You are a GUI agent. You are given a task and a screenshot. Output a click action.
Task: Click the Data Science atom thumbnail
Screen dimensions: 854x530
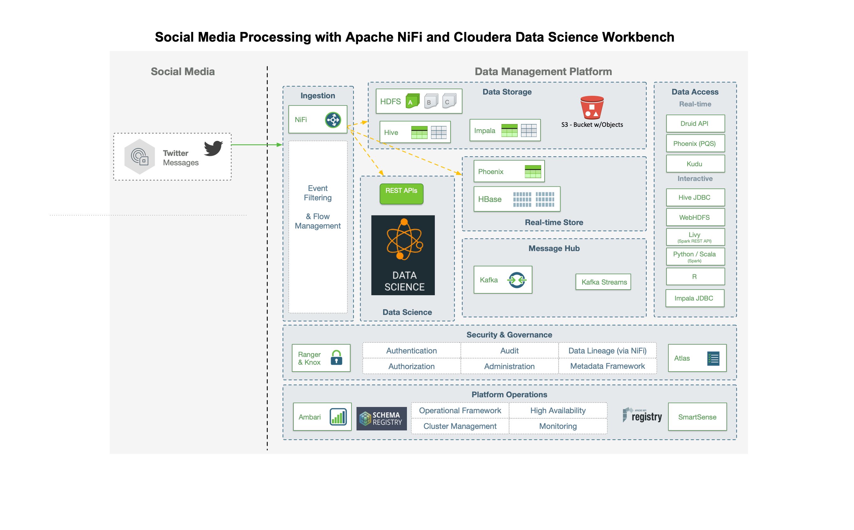[403, 255]
